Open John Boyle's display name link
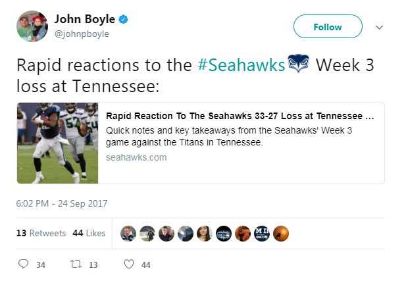 tap(85, 20)
